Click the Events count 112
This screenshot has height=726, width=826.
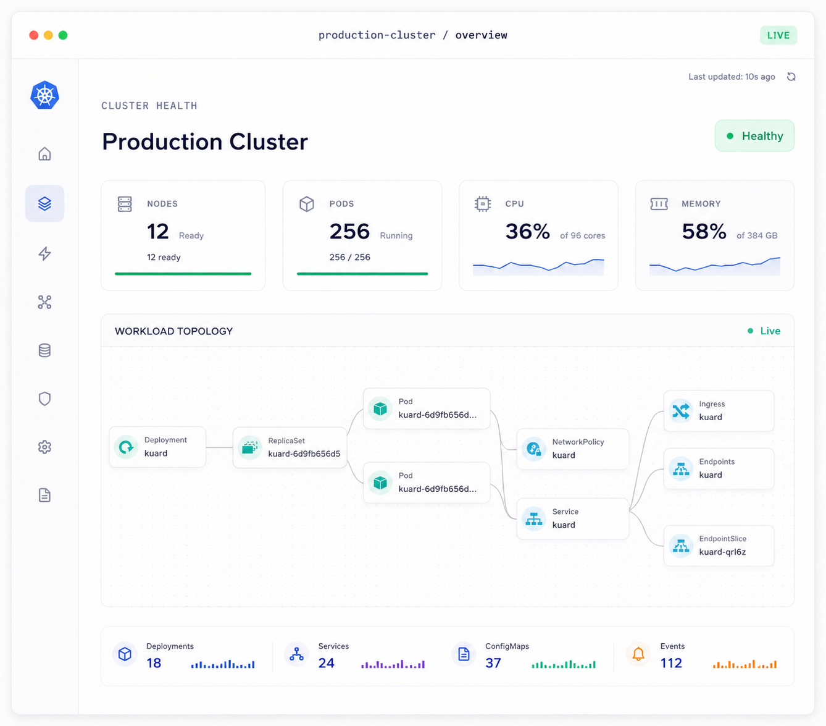point(671,663)
